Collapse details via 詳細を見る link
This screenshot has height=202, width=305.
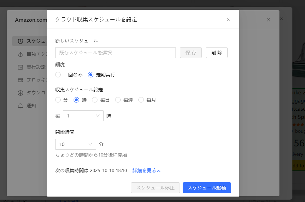coord(146,170)
